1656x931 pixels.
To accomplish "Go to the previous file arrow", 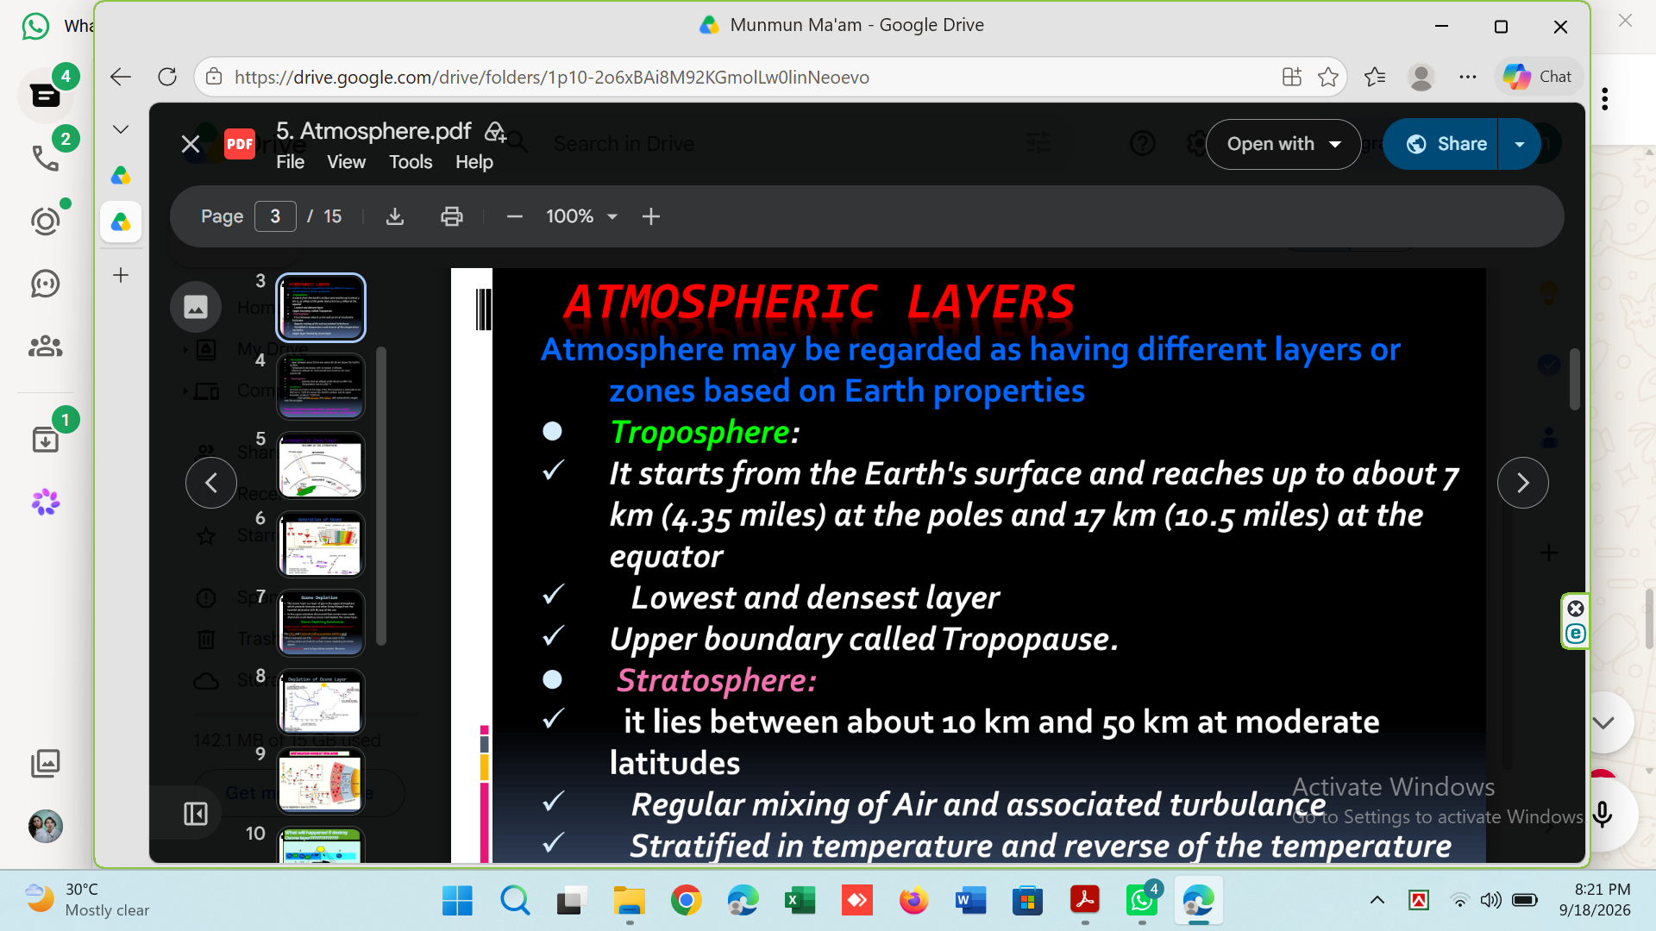I will (x=211, y=483).
